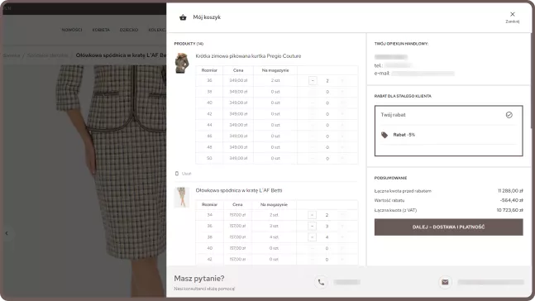The image size is (535, 301).
Task: Click the Rozmiar column header of jacket table
Action: pyautogui.click(x=209, y=70)
